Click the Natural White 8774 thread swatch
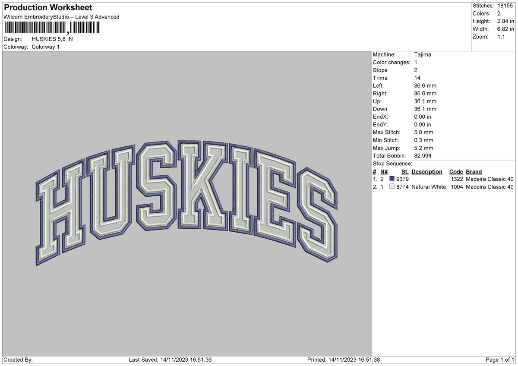The image size is (518, 366). coord(392,186)
